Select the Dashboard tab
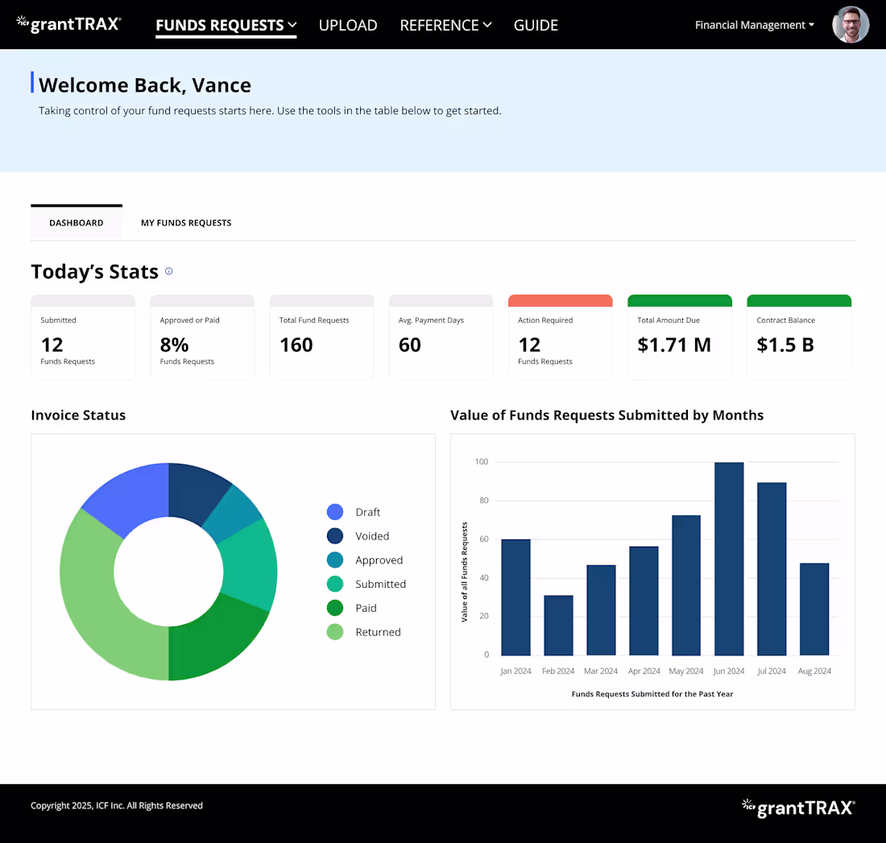This screenshot has width=886, height=843. (77, 223)
